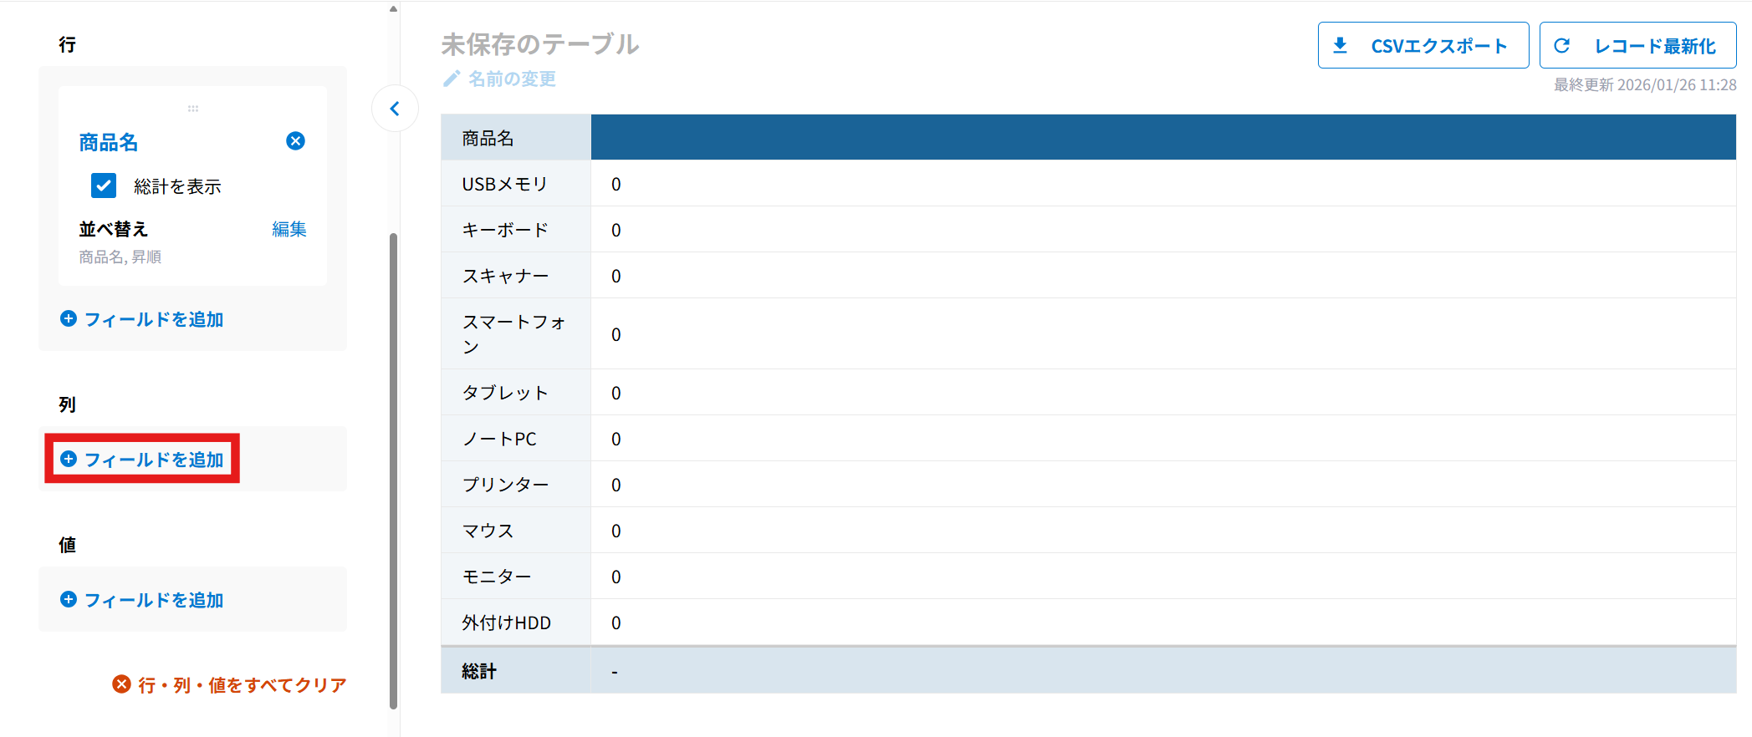Click フィールドを追加 under 列
This screenshot has height=737, width=1752.
pos(154,460)
